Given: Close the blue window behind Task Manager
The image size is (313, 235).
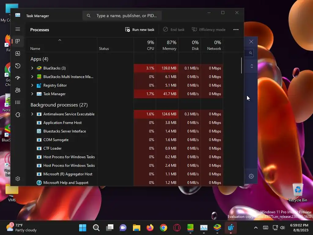Looking at the screenshot, I should pos(251,42).
